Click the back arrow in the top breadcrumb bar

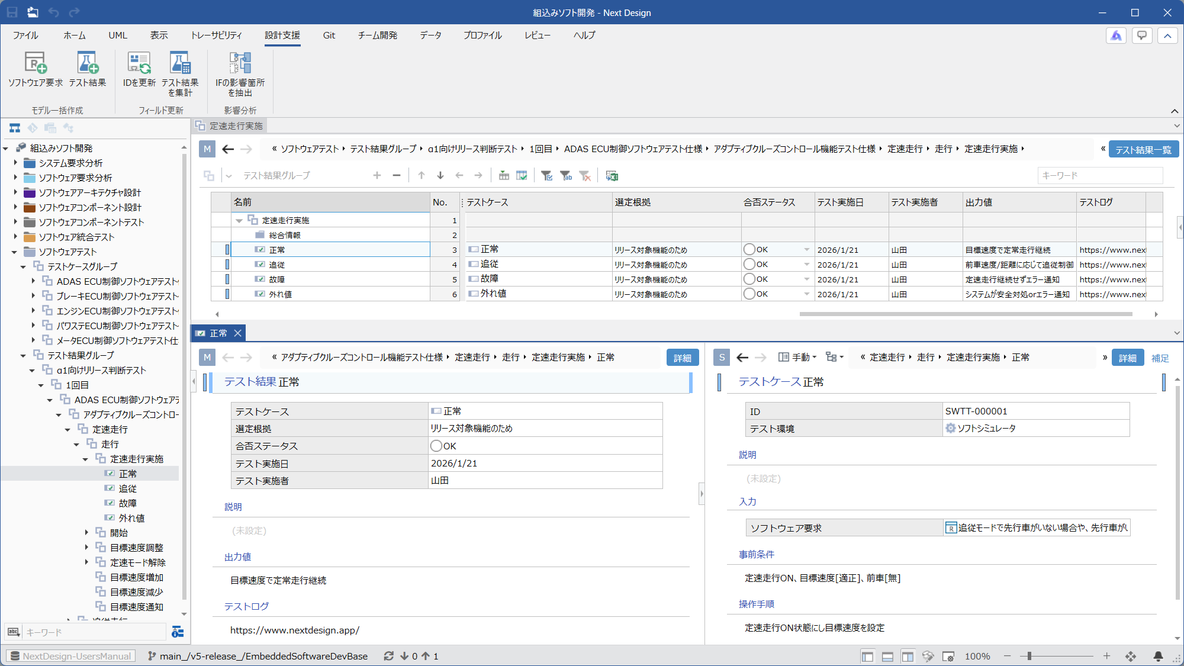228,149
